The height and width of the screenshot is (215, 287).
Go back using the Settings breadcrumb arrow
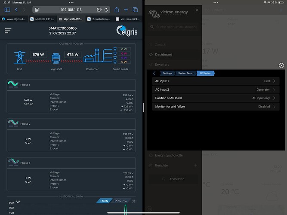154,74
